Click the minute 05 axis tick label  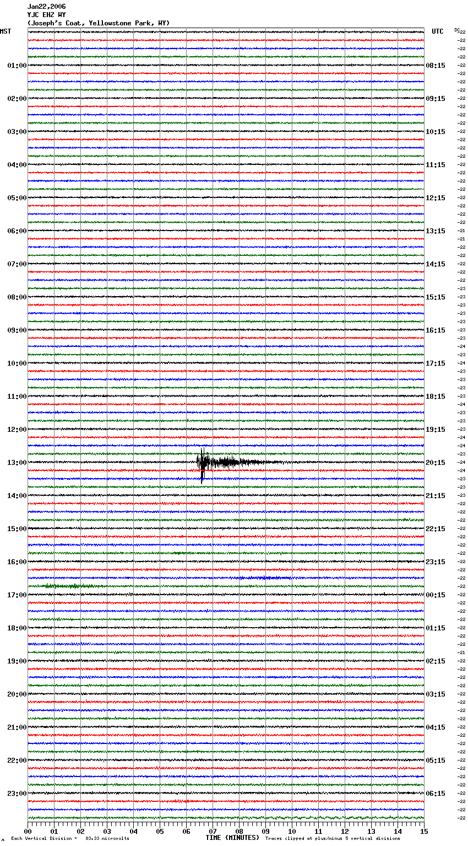(x=160, y=832)
